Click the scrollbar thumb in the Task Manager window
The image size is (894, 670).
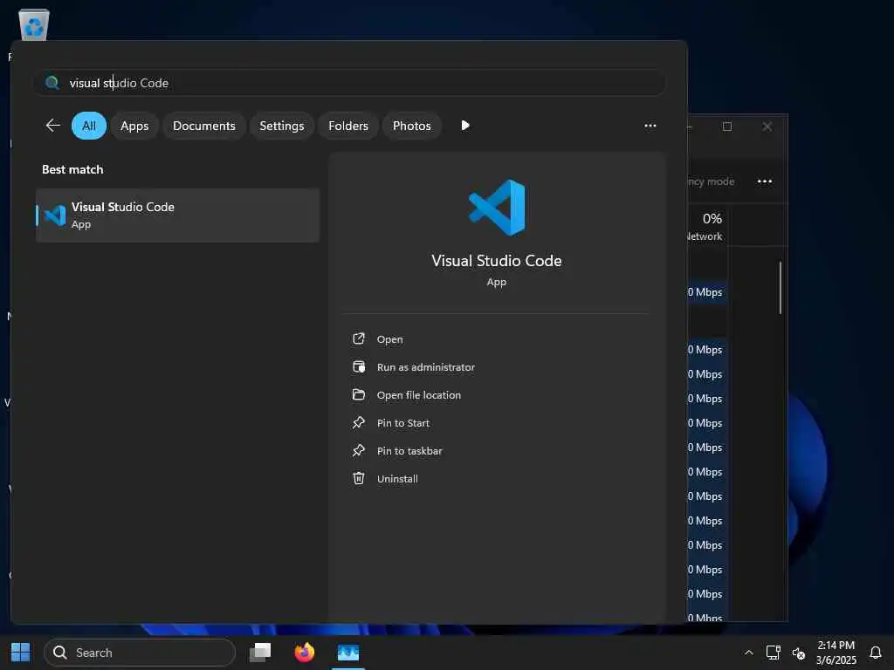(x=780, y=288)
